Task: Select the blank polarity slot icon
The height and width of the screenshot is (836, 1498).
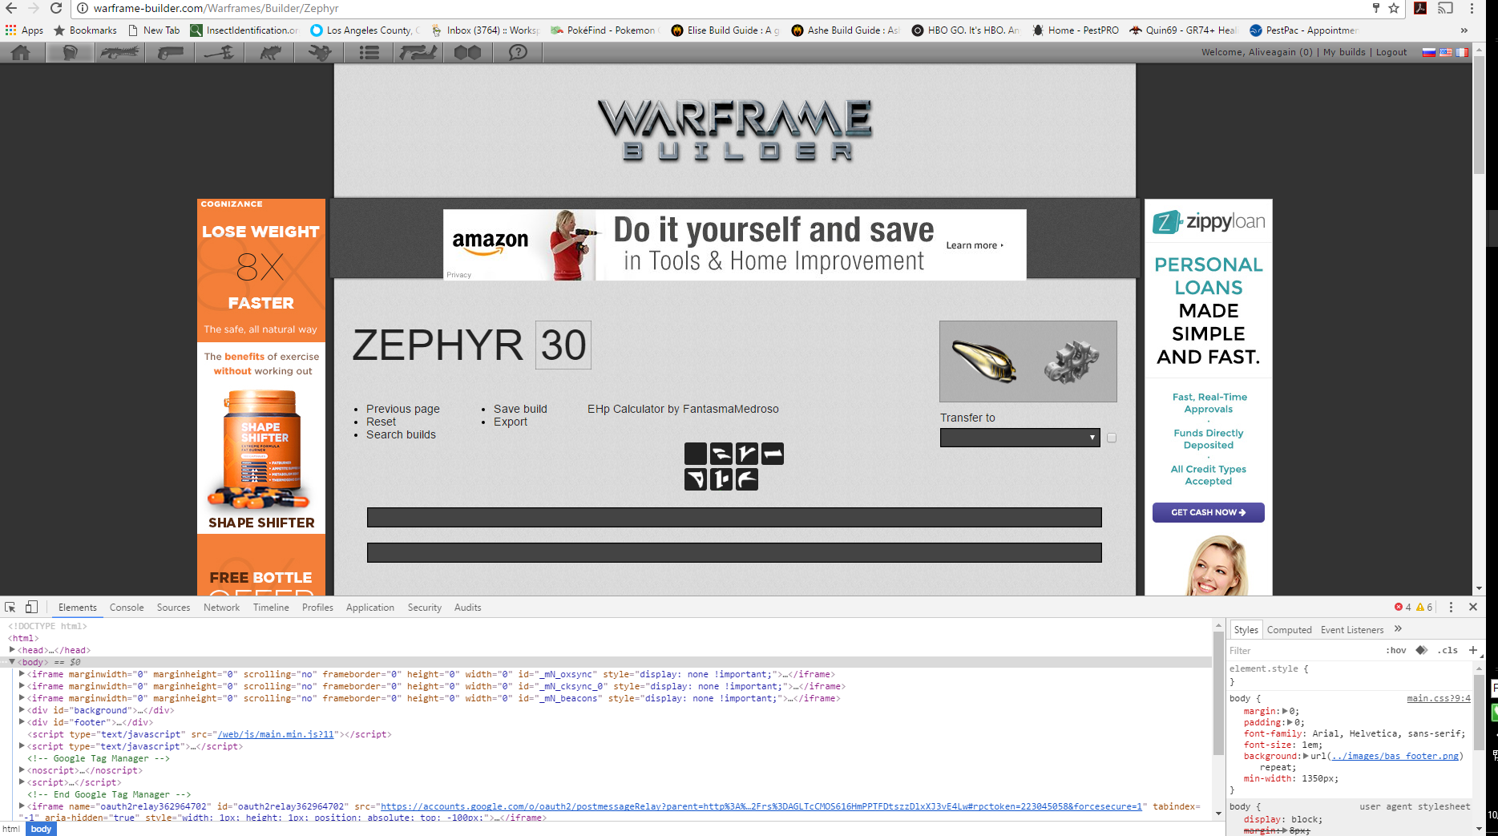Action: [696, 454]
